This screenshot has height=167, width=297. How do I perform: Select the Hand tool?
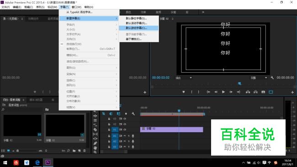pos(95,148)
